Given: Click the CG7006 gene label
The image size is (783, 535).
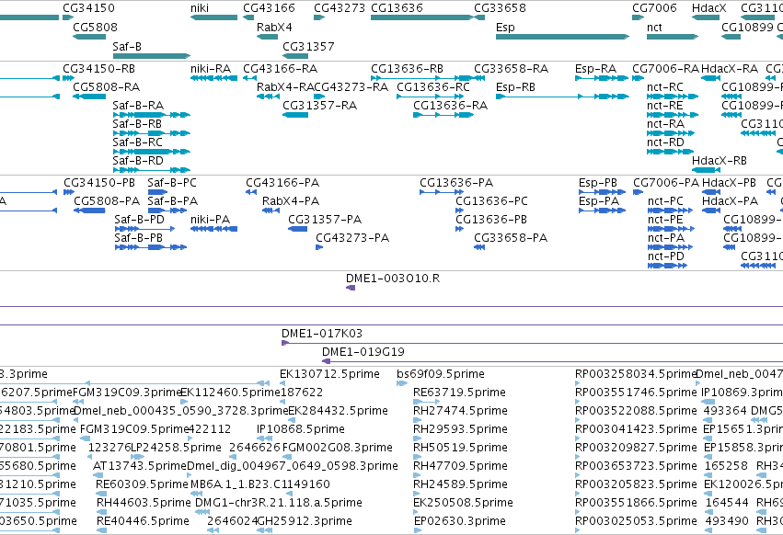Looking at the screenshot, I should click(x=655, y=8).
